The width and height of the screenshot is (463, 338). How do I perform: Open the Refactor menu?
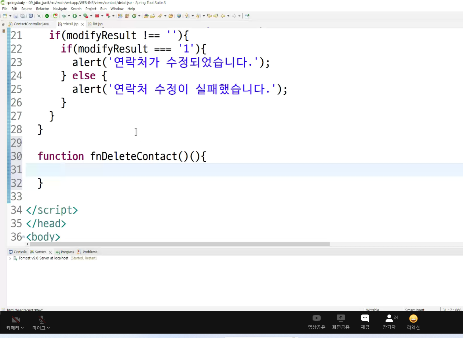point(43,9)
